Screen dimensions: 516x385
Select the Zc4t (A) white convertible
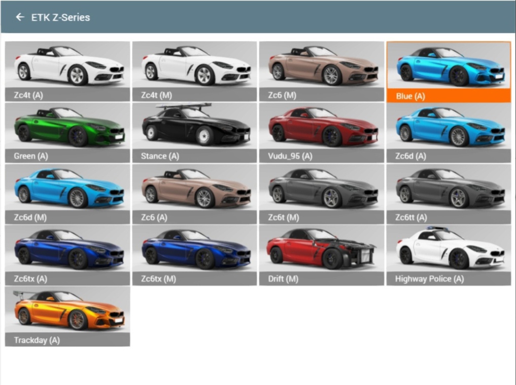pyautogui.click(x=67, y=66)
